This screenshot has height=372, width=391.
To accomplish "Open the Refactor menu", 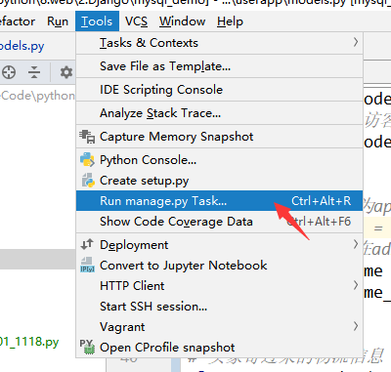I will 17,21.
